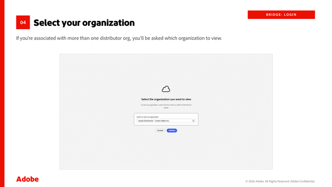Click the copyright notice in the footer

(x=280, y=181)
